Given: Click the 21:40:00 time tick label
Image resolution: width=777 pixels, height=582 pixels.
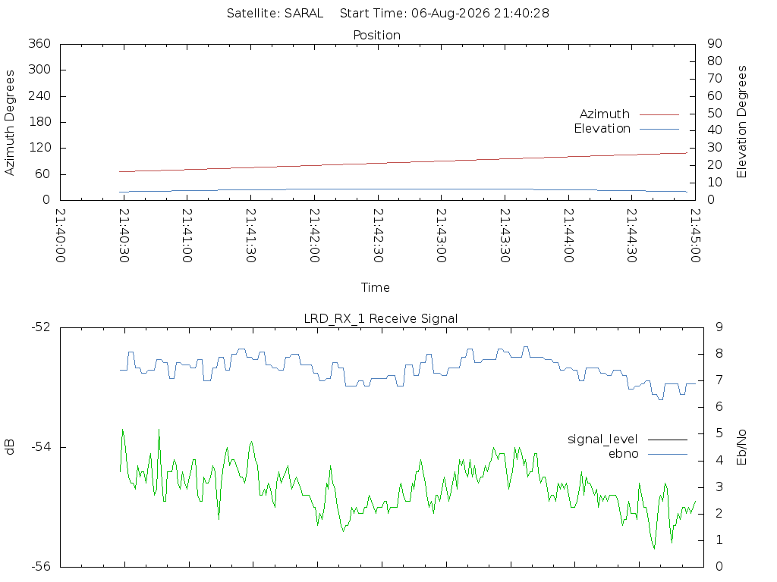Looking at the screenshot, I should click(x=61, y=236).
